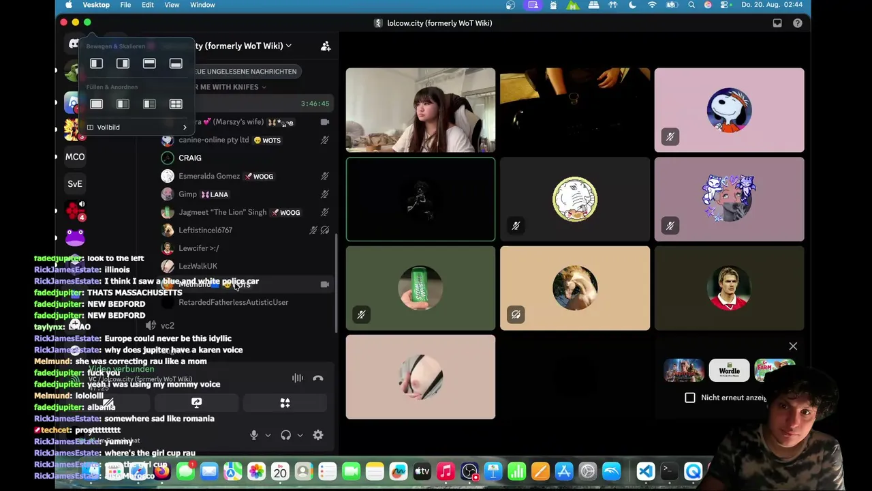Viewport: 872px width, 491px height.
Task: Open the server name dropdown chevron
Action: pyautogui.click(x=289, y=46)
